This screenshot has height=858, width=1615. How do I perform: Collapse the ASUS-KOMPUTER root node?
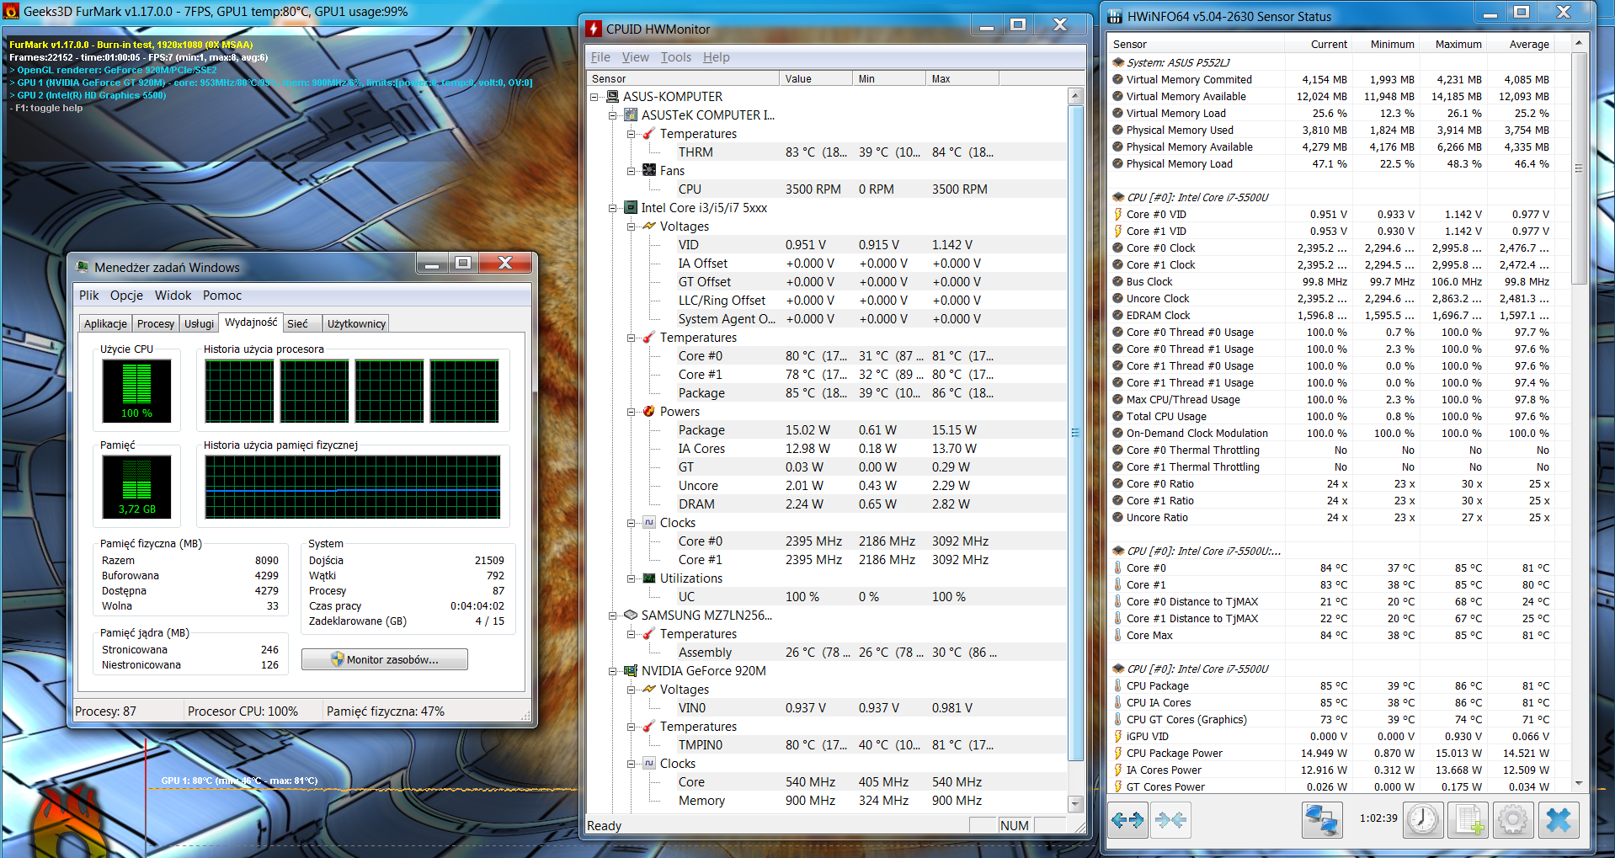pos(594,97)
